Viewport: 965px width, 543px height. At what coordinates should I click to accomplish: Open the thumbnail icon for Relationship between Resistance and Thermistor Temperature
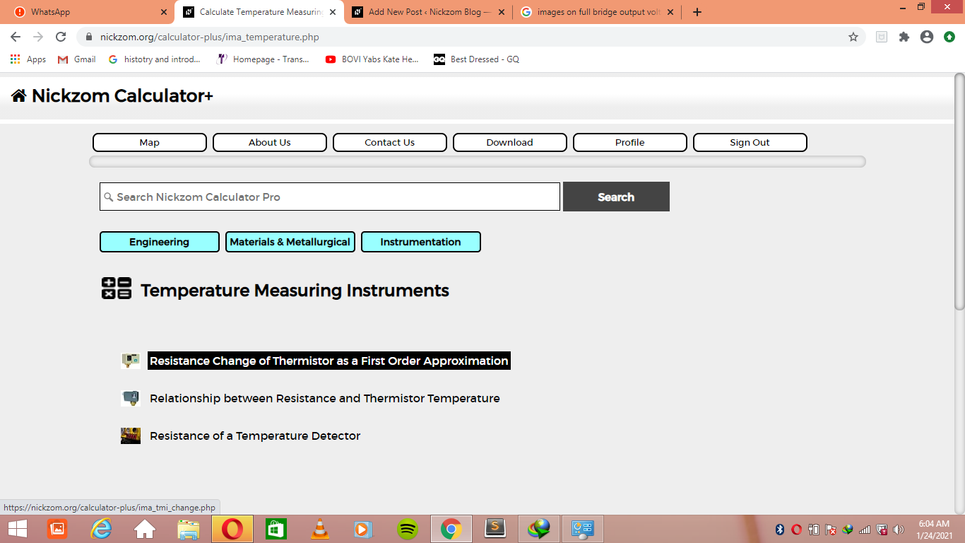(x=131, y=398)
